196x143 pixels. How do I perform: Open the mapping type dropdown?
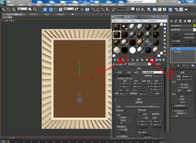(x=152, y=72)
